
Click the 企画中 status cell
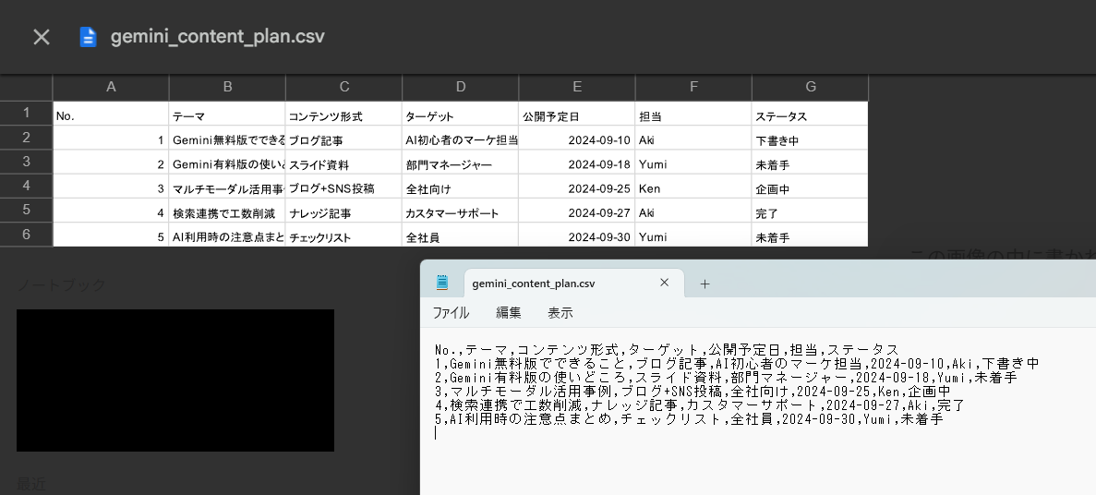tap(810, 187)
